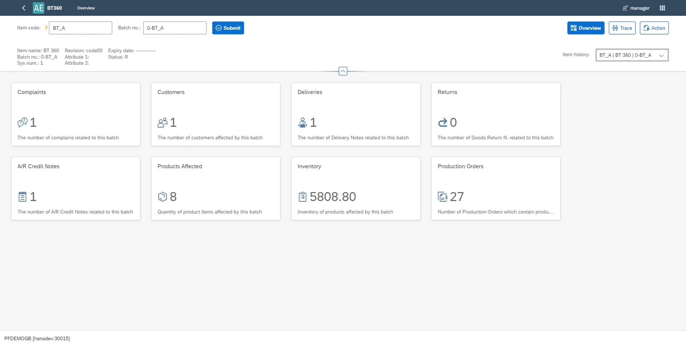The height and width of the screenshot is (346, 686).
Task: Click the Sys num.: 1 text
Action: click(x=30, y=63)
